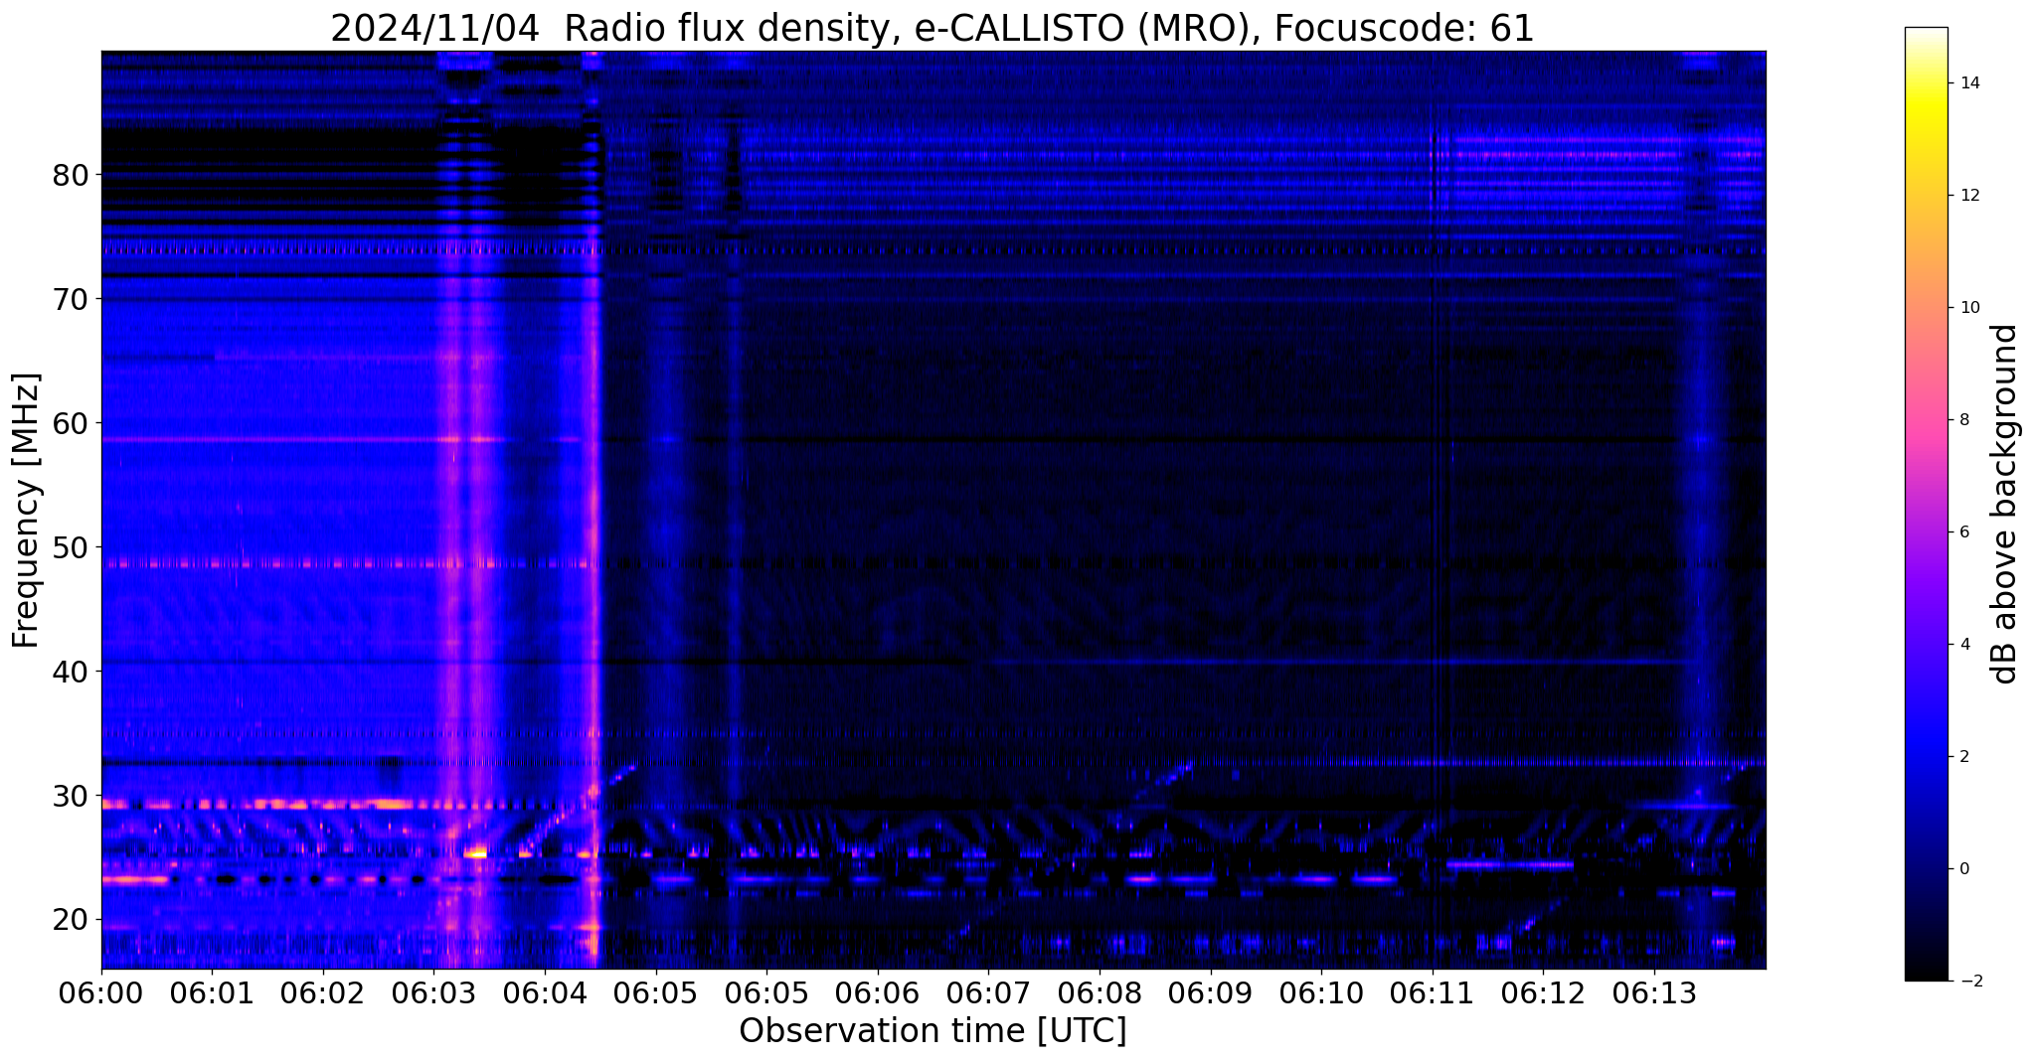
Task: Click the 06:08 time tick label
Action: [1100, 993]
